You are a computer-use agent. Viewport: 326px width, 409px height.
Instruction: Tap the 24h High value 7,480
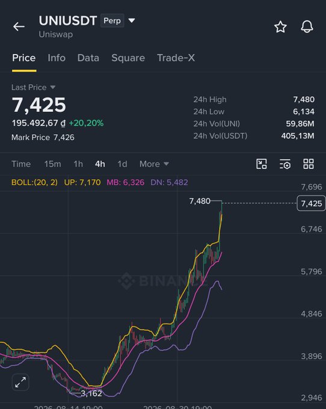coord(304,99)
